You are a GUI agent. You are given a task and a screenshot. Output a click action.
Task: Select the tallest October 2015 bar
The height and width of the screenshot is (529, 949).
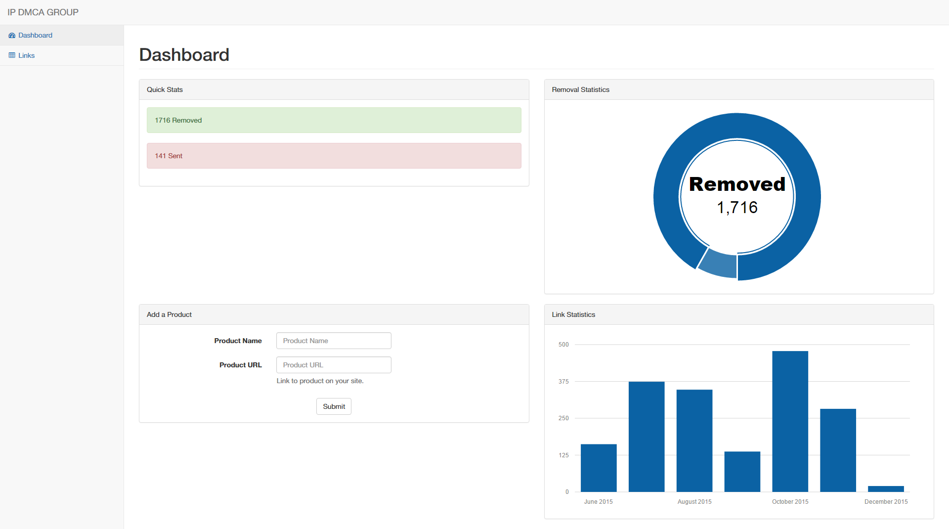click(x=790, y=421)
